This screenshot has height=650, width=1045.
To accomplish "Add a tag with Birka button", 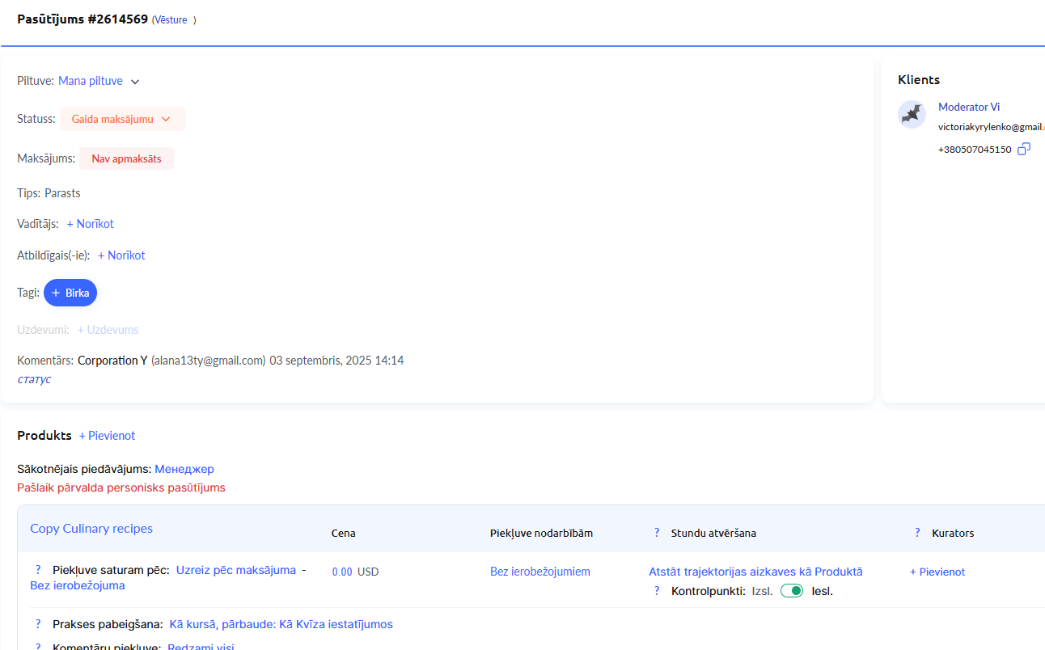I will click(70, 293).
